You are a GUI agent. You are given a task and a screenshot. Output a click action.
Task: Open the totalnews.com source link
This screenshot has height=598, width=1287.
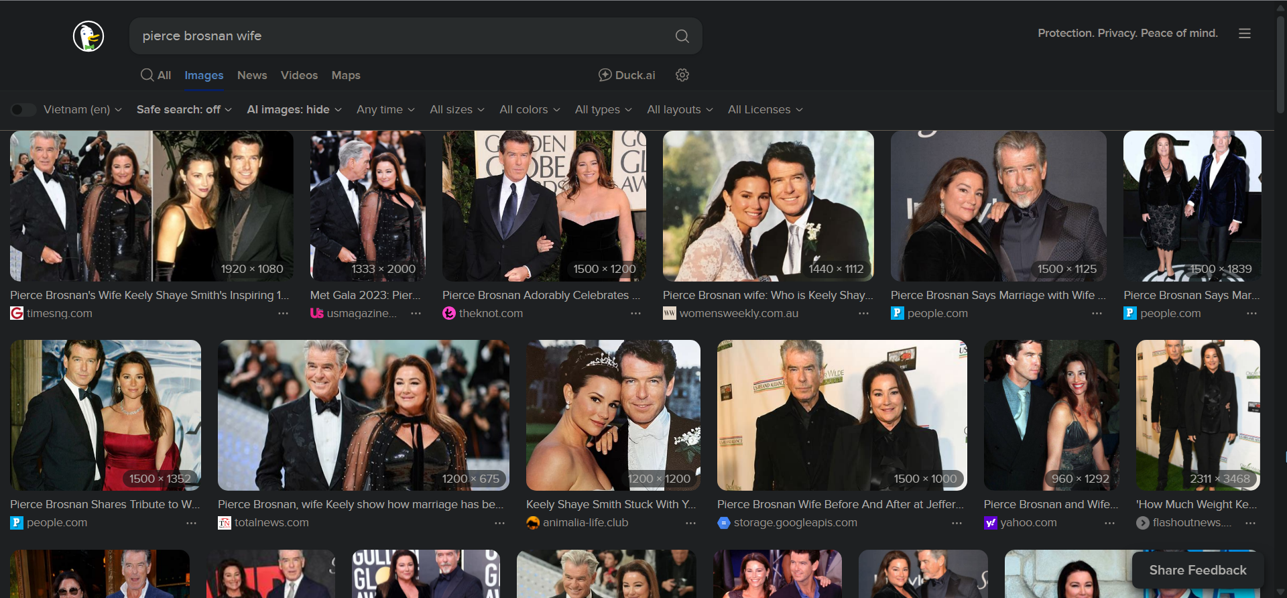point(271,523)
